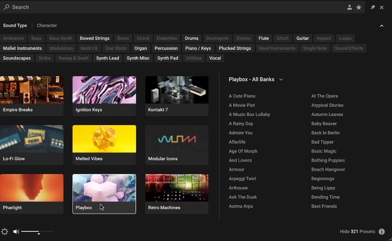Toggle favorites star filter
Image resolution: width=392 pixels, height=241 pixels.
359,7
